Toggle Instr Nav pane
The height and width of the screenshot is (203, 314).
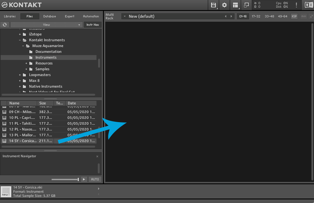pyautogui.click(x=93, y=25)
